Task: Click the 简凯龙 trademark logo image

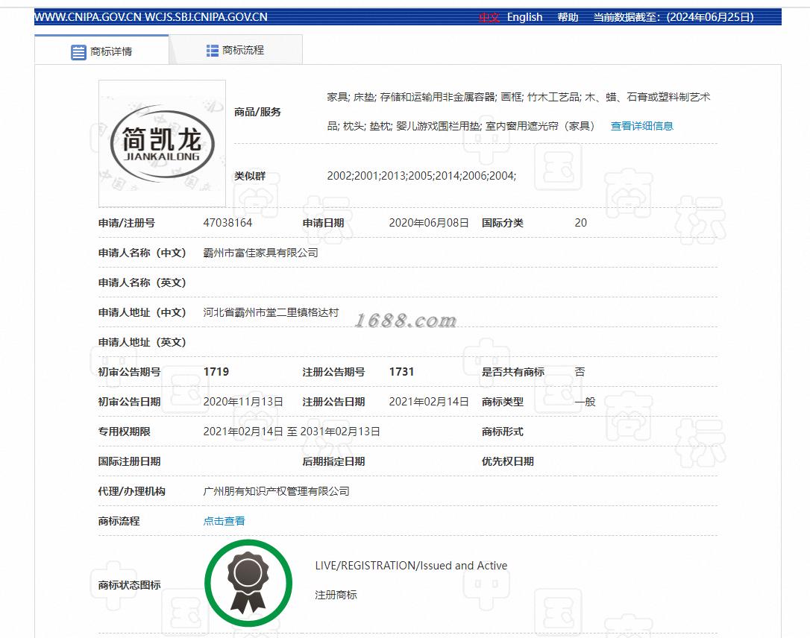Action: coord(162,144)
